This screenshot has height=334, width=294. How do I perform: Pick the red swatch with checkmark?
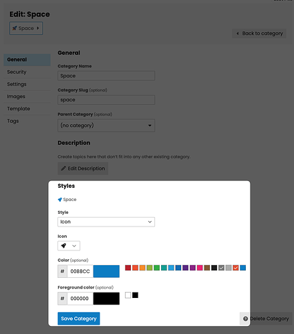coord(236,268)
